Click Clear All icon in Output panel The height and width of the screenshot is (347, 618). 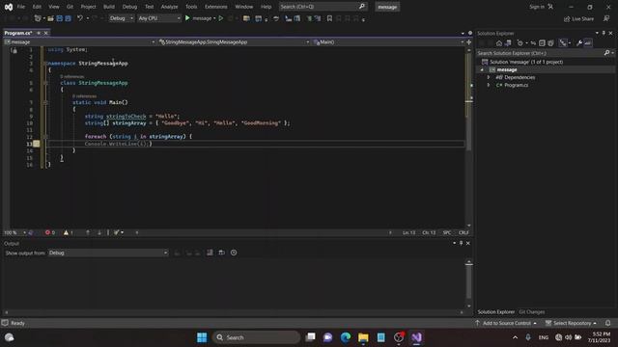210,253
